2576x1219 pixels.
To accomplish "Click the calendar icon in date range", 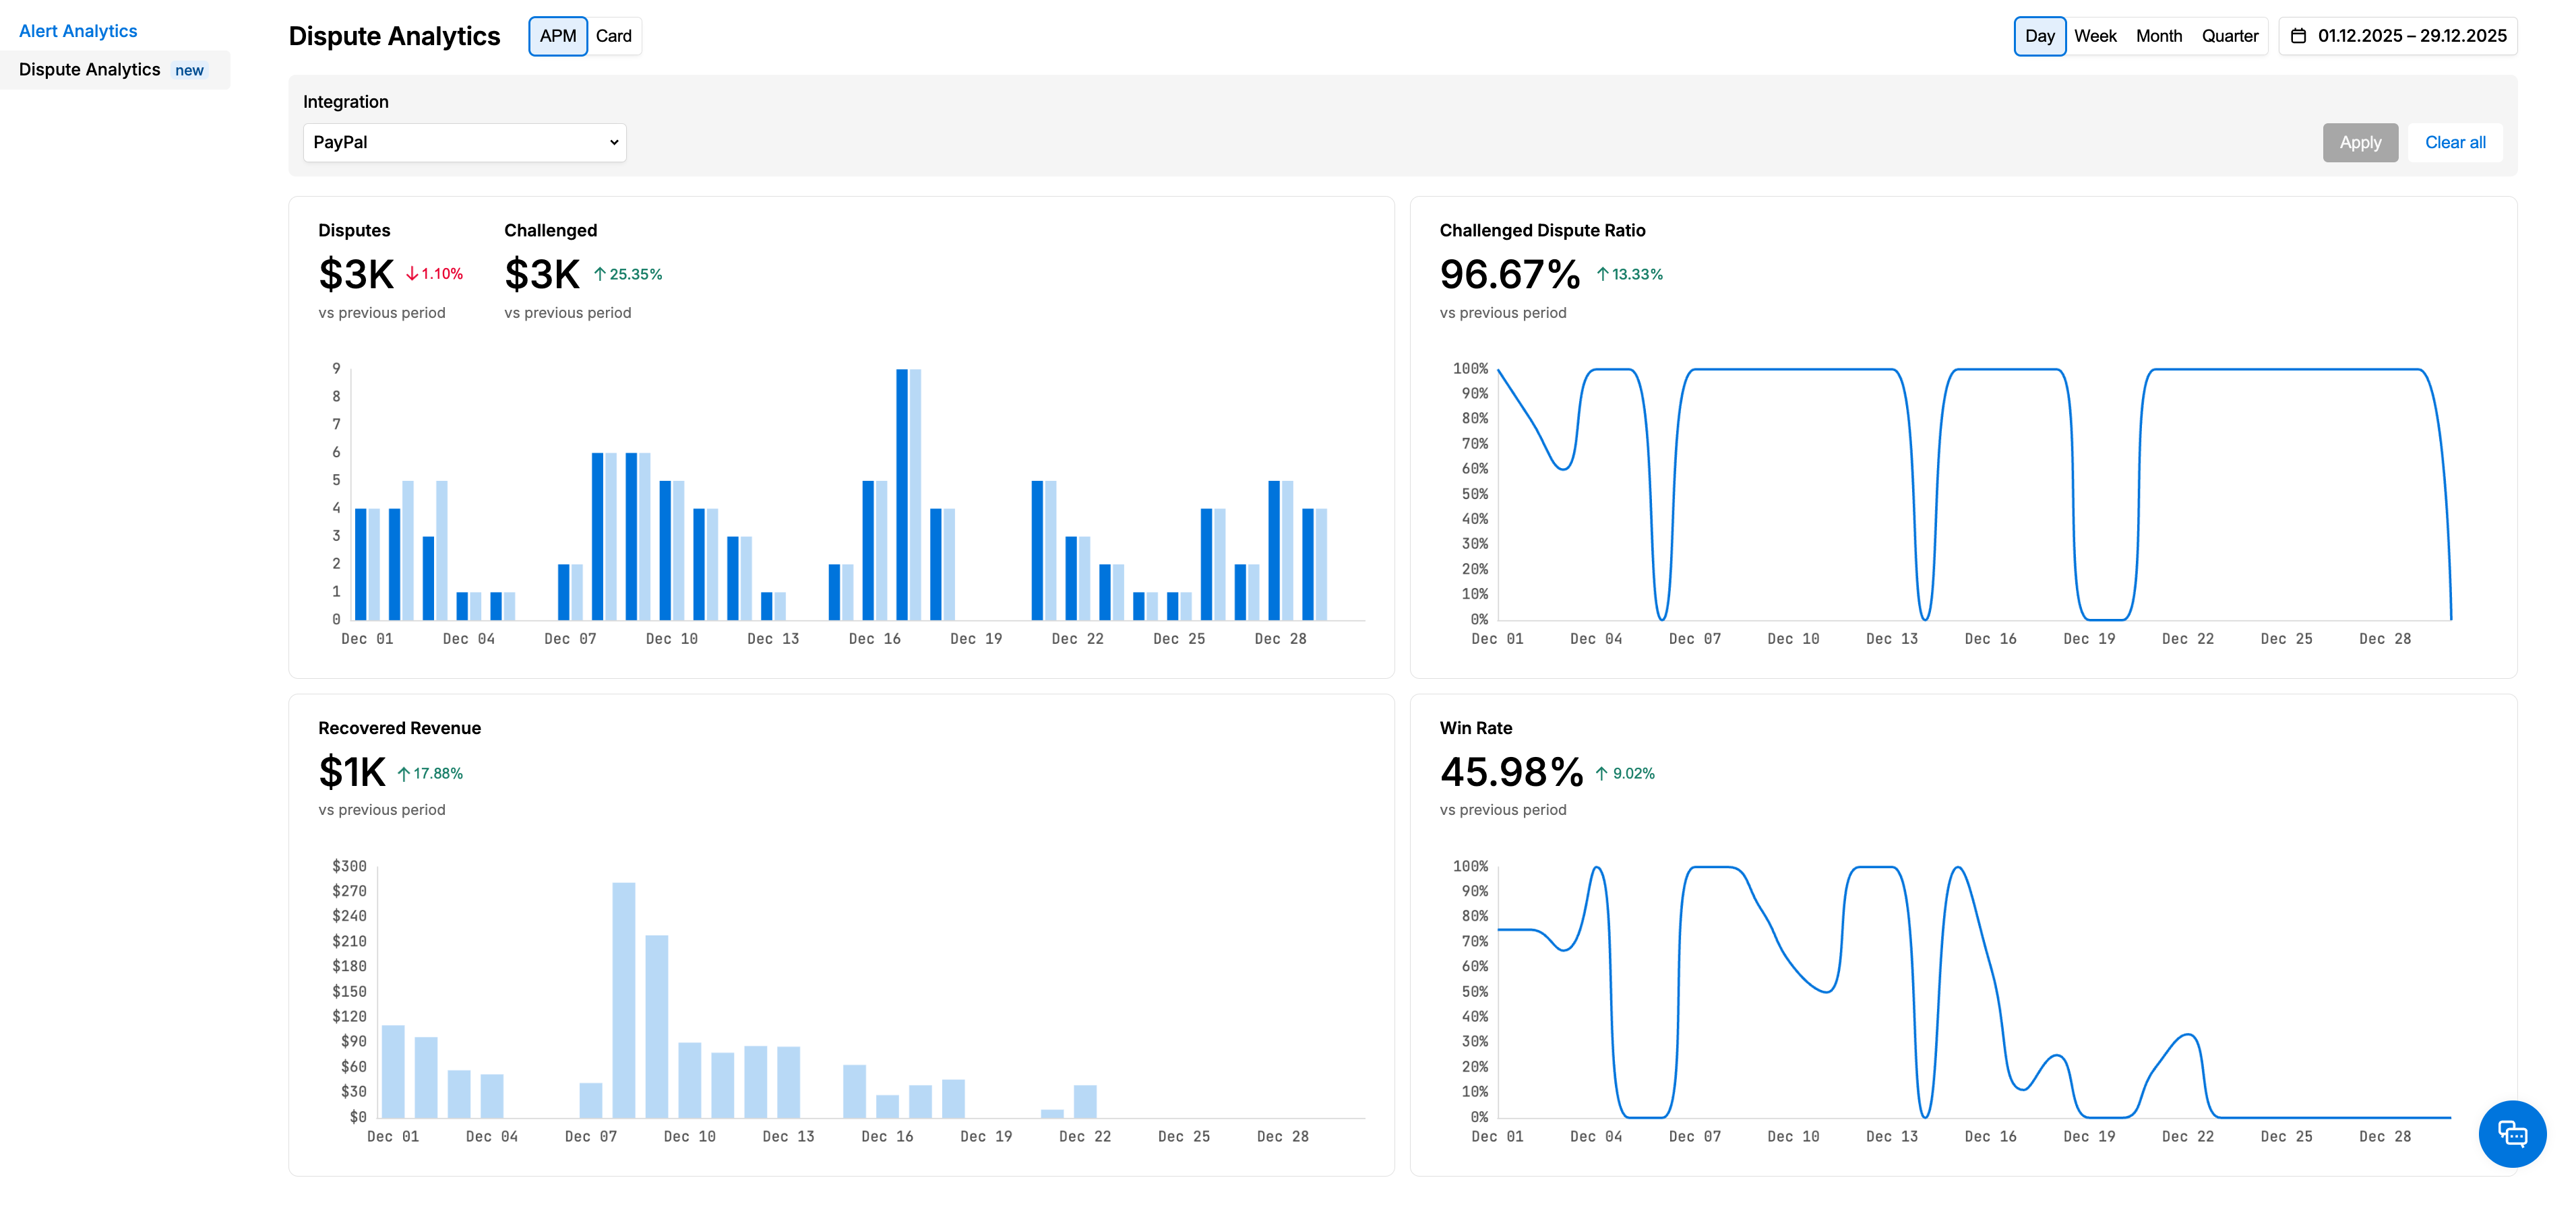I will [2298, 36].
